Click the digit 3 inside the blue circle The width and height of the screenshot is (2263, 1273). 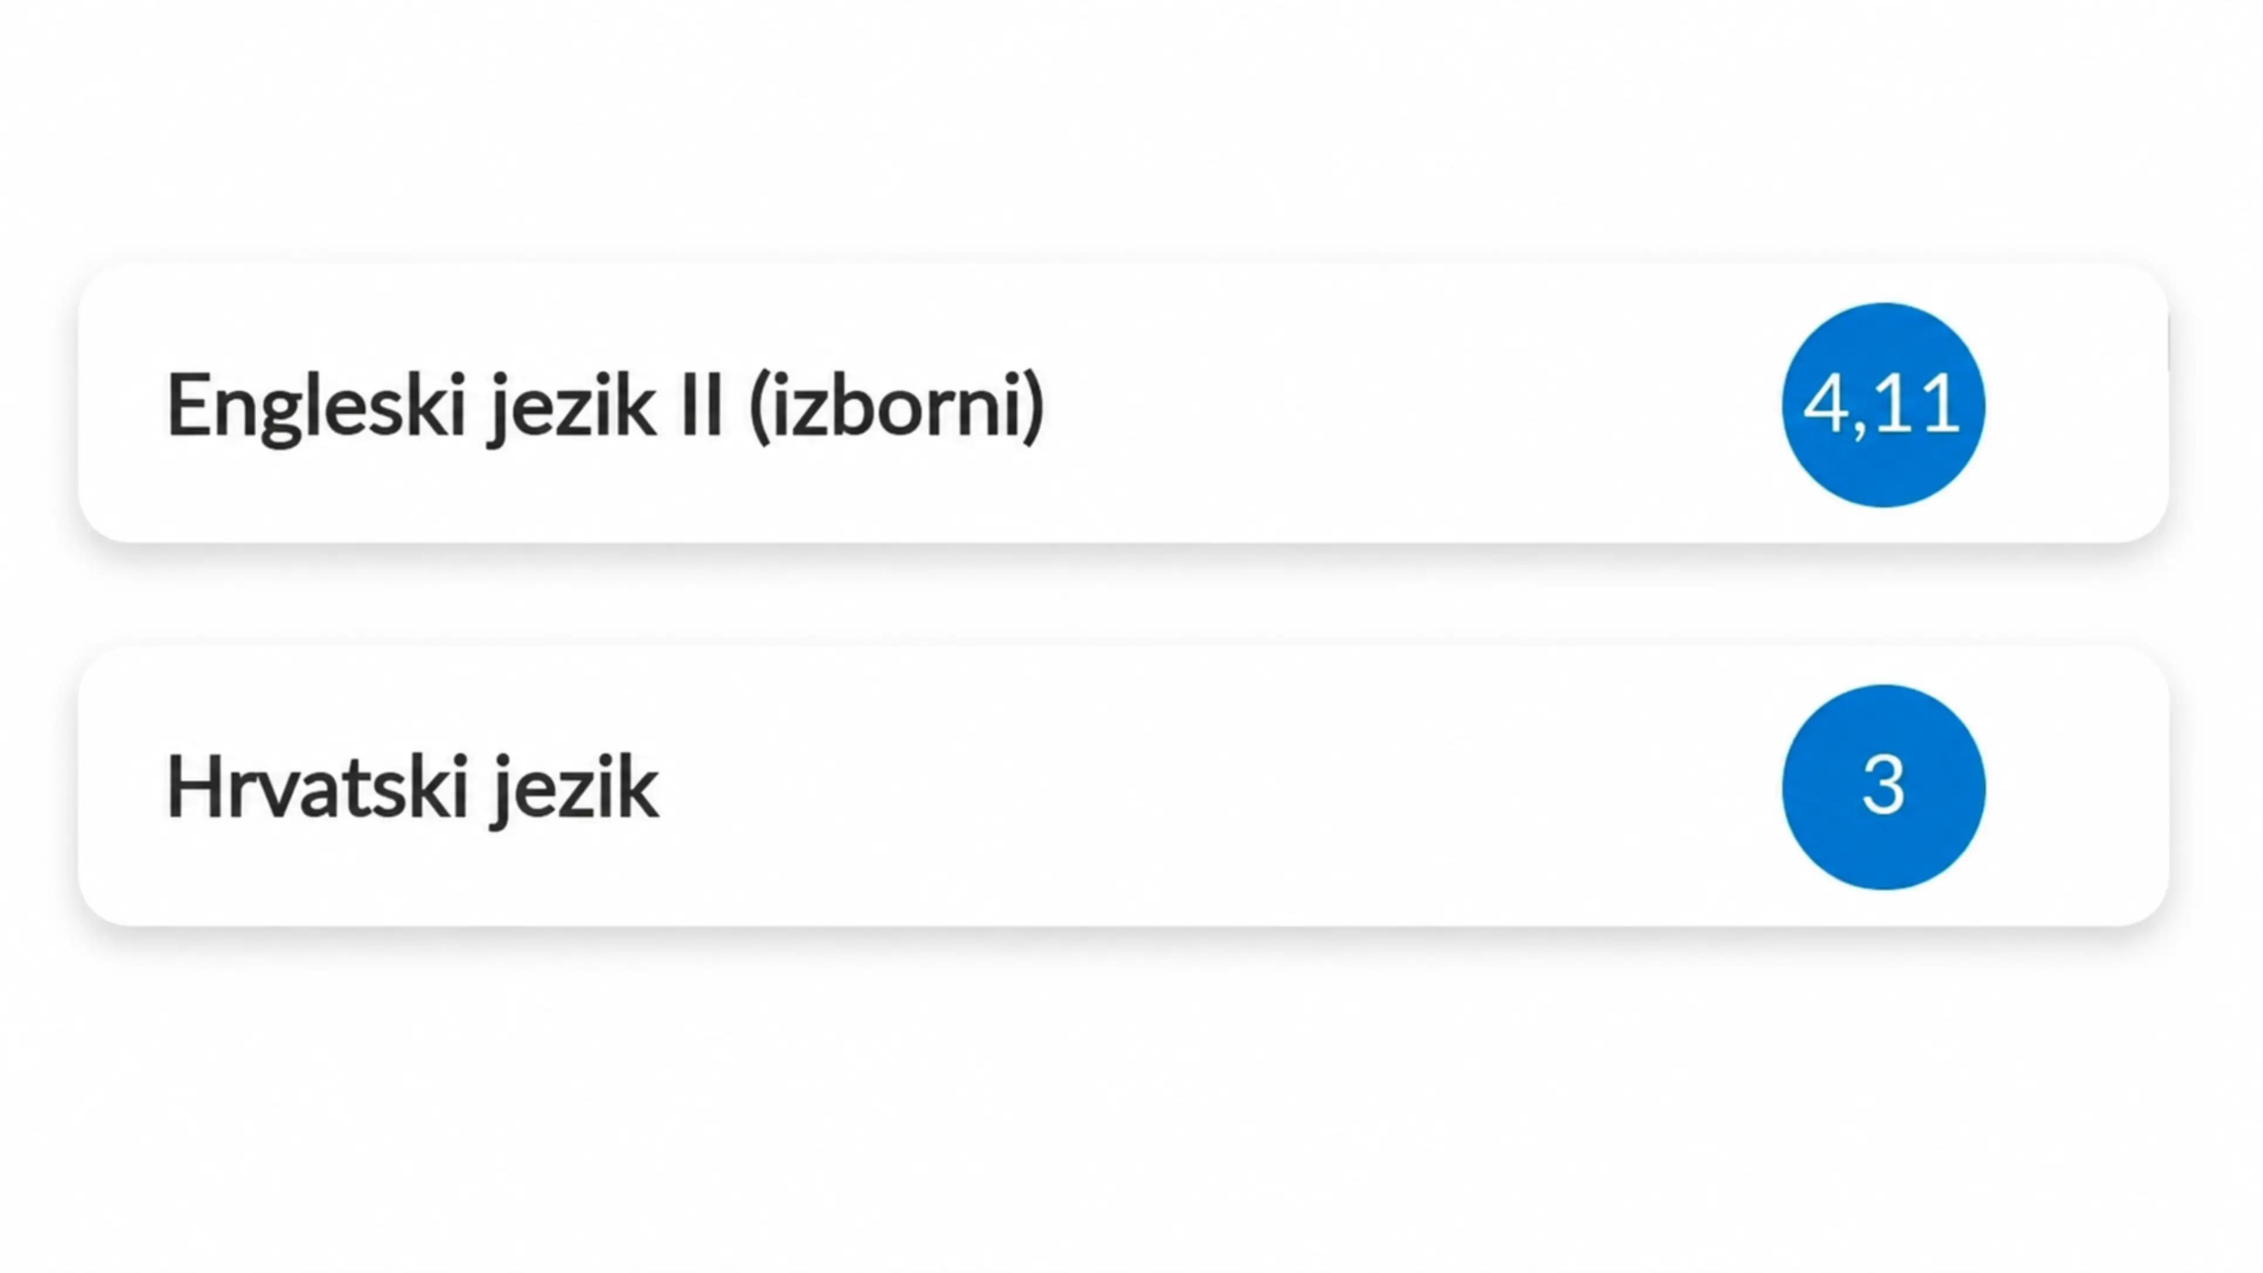(x=1883, y=786)
